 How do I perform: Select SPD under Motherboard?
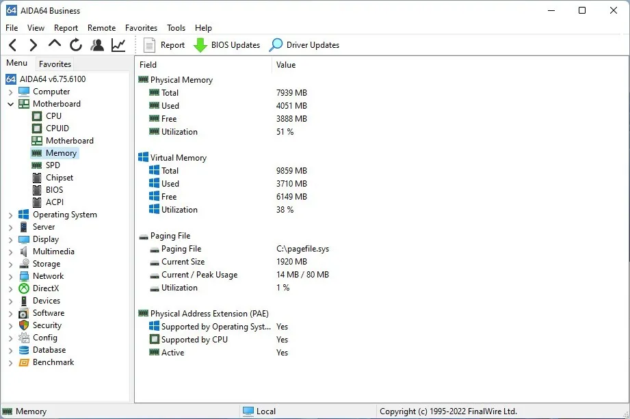[x=53, y=165]
